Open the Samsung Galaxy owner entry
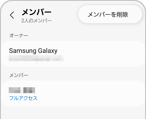146x119 pixels. (x=73, y=54)
